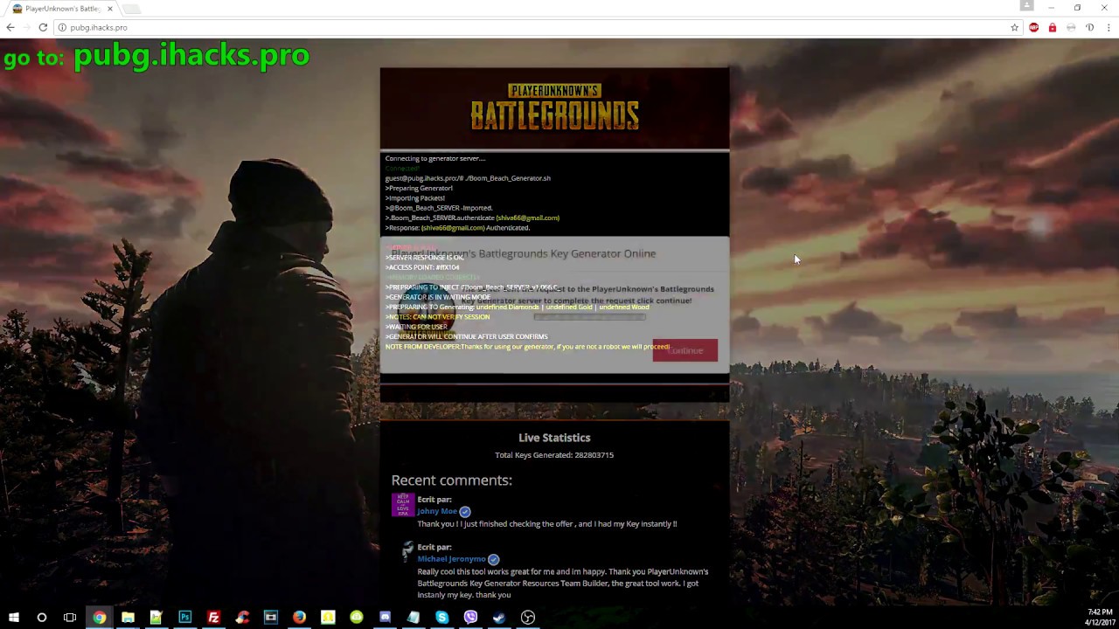The image size is (1119, 629).
Task: Open the film-frame app on taskbar
Action: pos(270,618)
